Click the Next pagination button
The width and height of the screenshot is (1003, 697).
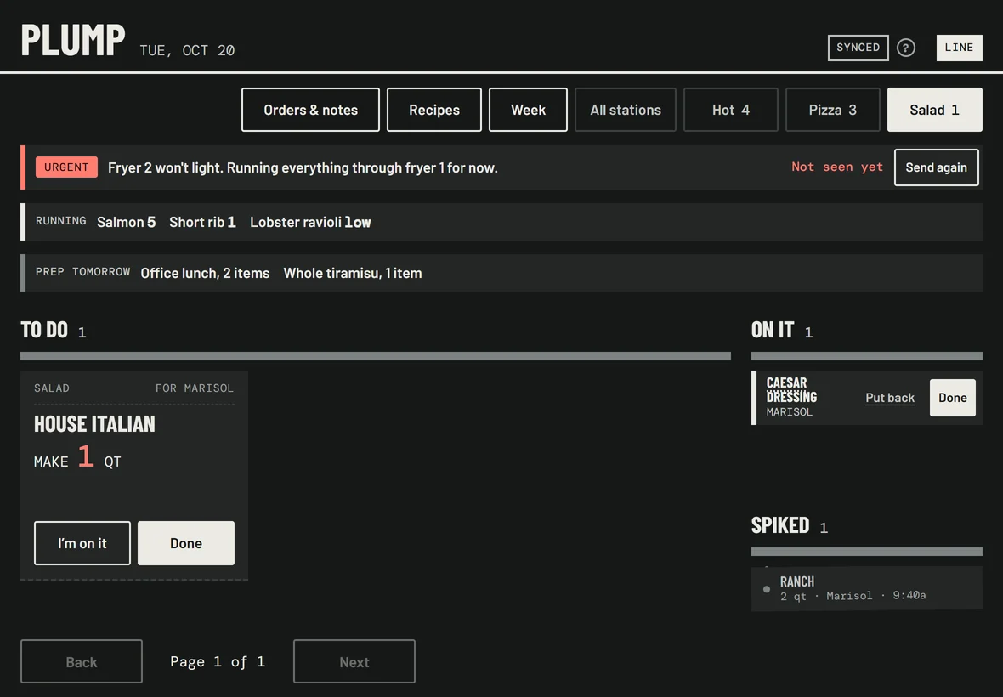pos(354,662)
